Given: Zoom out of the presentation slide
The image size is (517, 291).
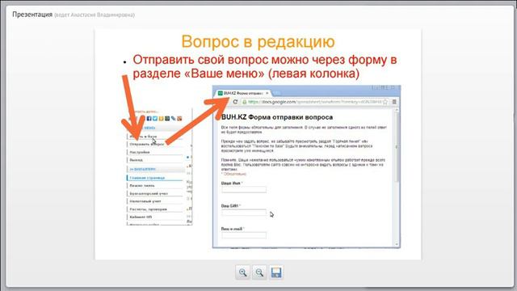Looking at the screenshot, I should click(x=259, y=272).
